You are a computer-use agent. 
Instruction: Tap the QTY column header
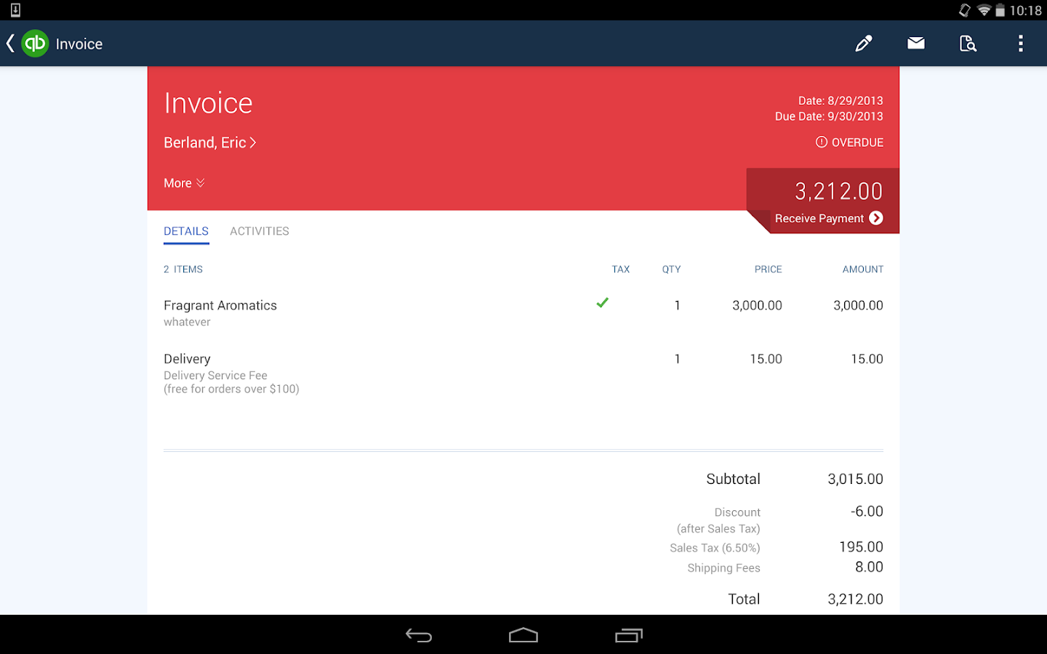click(671, 269)
